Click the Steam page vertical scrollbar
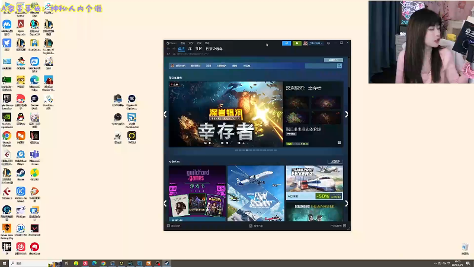Viewport: 474px width, 267px height. click(x=349, y=72)
